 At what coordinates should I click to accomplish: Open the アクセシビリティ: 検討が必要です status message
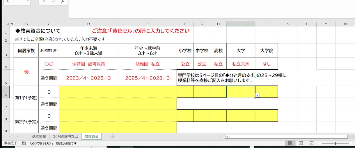54,143
